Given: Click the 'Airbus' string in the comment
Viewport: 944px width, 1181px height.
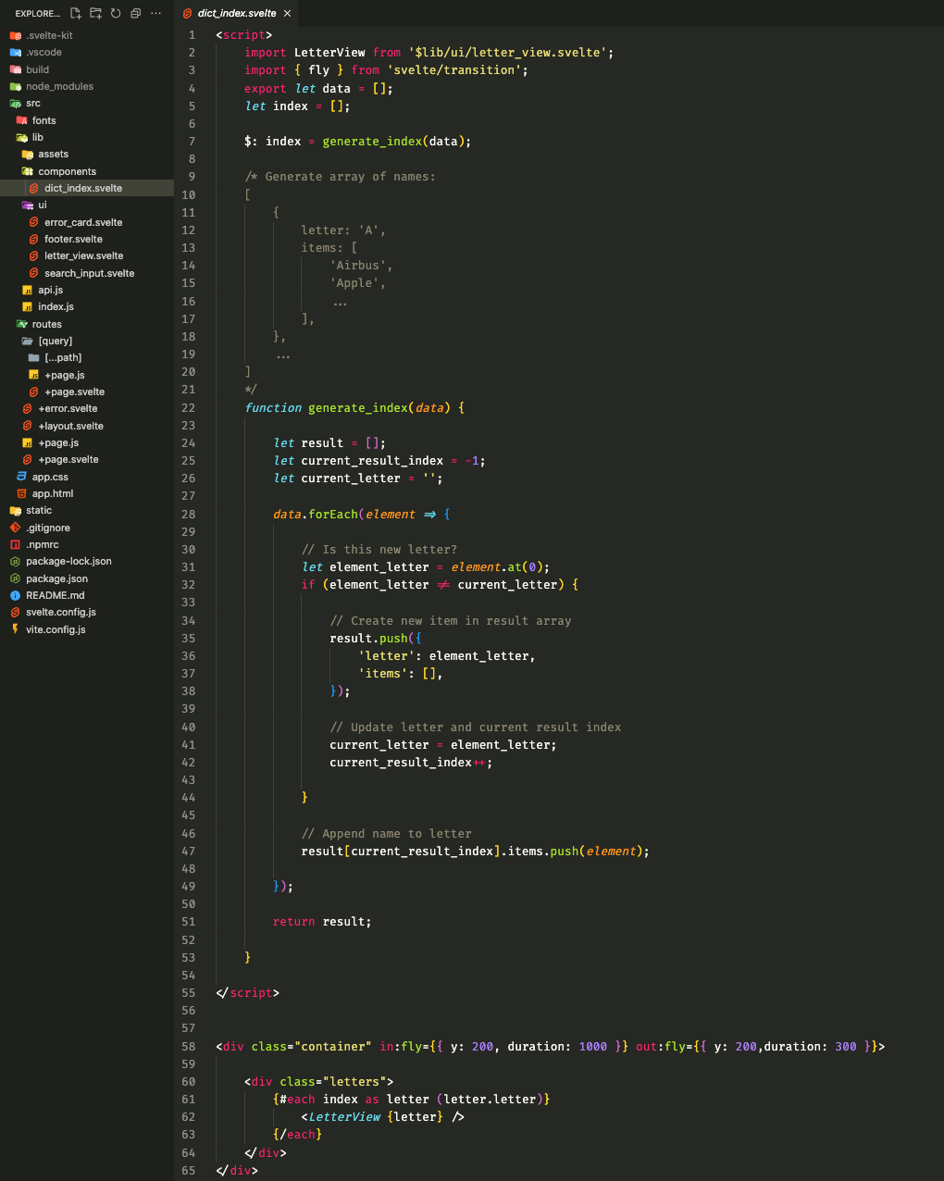Looking at the screenshot, I should pos(358,266).
